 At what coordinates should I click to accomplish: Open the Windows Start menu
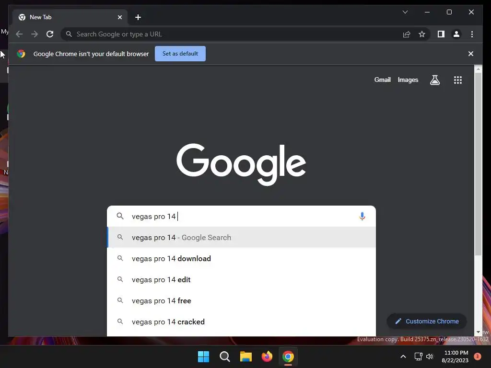203,356
